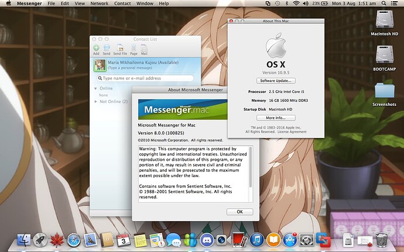Click the Page toolbar icon
Image resolution: width=404 pixels, height=252 pixels.
pos(133,50)
